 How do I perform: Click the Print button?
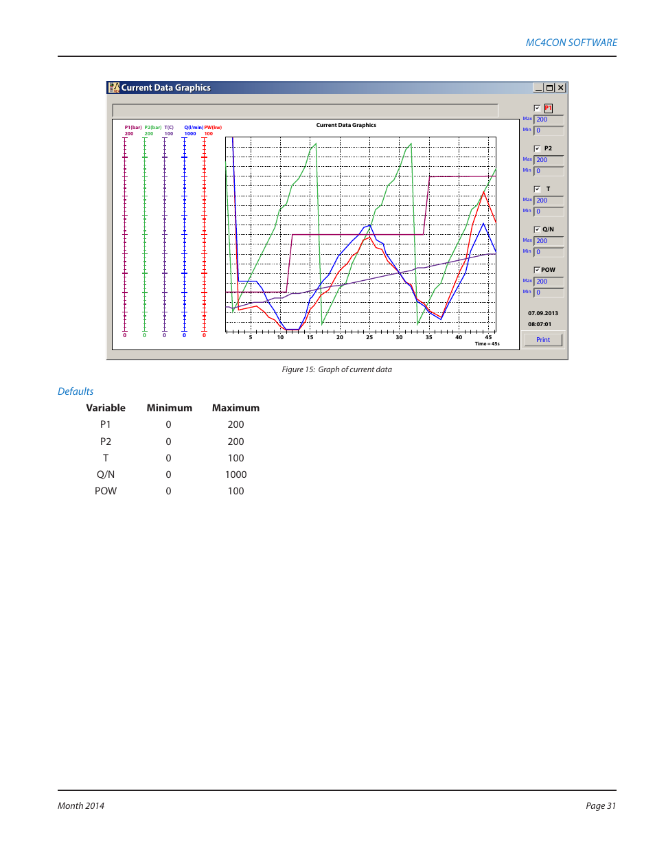[543, 340]
